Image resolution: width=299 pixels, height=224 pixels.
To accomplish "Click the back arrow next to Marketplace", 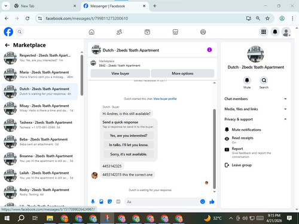I will (7, 45).
